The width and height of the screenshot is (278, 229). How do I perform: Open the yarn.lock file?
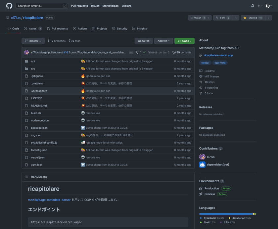(x=37, y=165)
